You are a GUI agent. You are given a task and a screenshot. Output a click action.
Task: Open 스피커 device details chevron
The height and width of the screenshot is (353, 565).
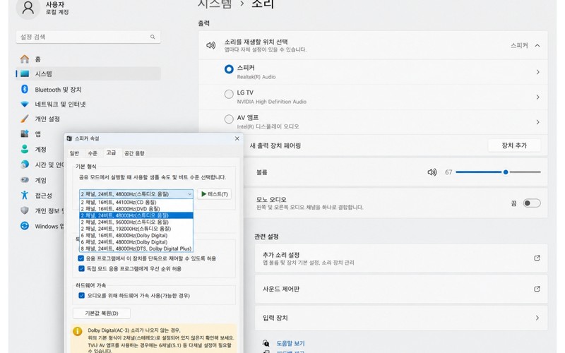[x=537, y=72]
